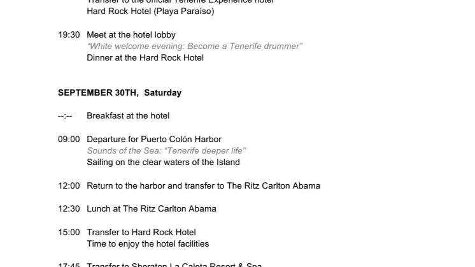Click the 09:00 time entry
Viewport: 475px width, 267px height.
coord(69,140)
